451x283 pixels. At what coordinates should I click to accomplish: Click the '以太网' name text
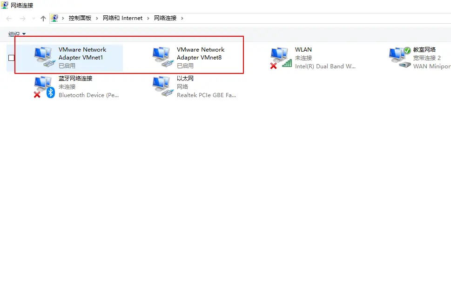185,79
